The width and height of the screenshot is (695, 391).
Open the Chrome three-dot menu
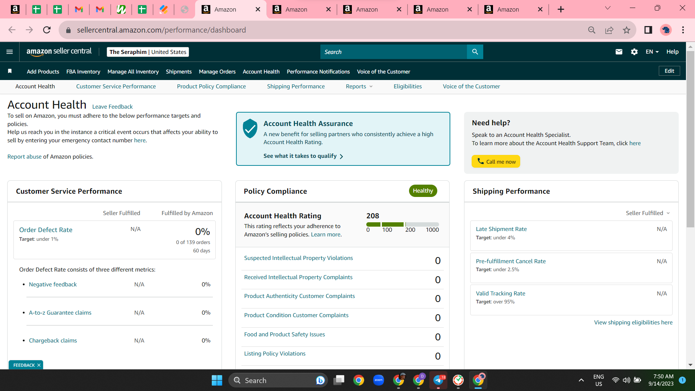coord(683,30)
